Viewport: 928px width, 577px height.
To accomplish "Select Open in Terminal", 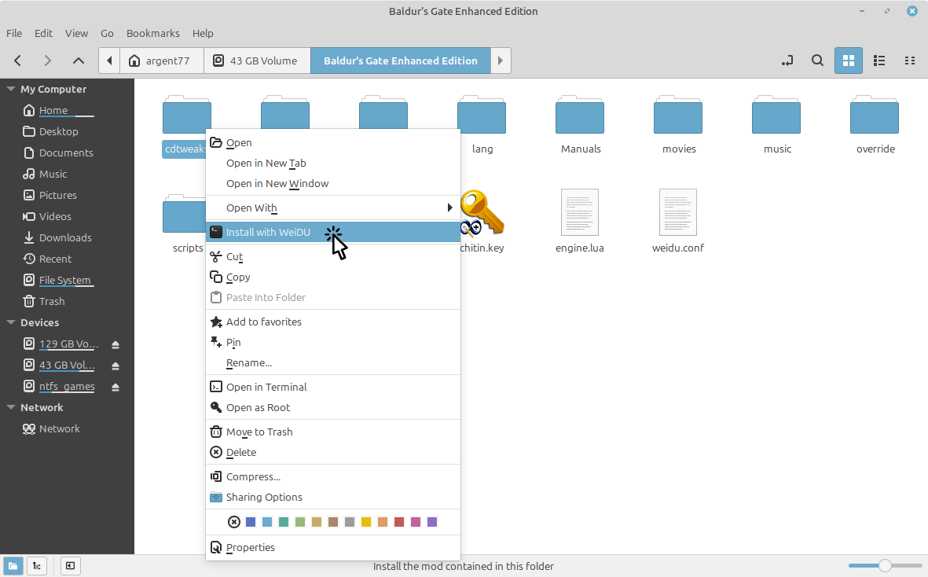I will pyautogui.click(x=333, y=387).
